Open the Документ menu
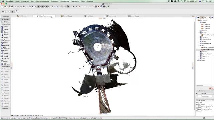The height and width of the screenshot is (120, 214). click(x=55, y=1)
